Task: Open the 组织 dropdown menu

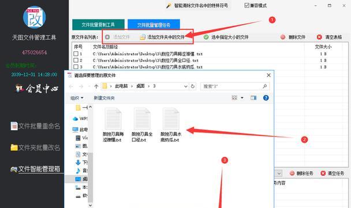Action: click(x=77, y=98)
